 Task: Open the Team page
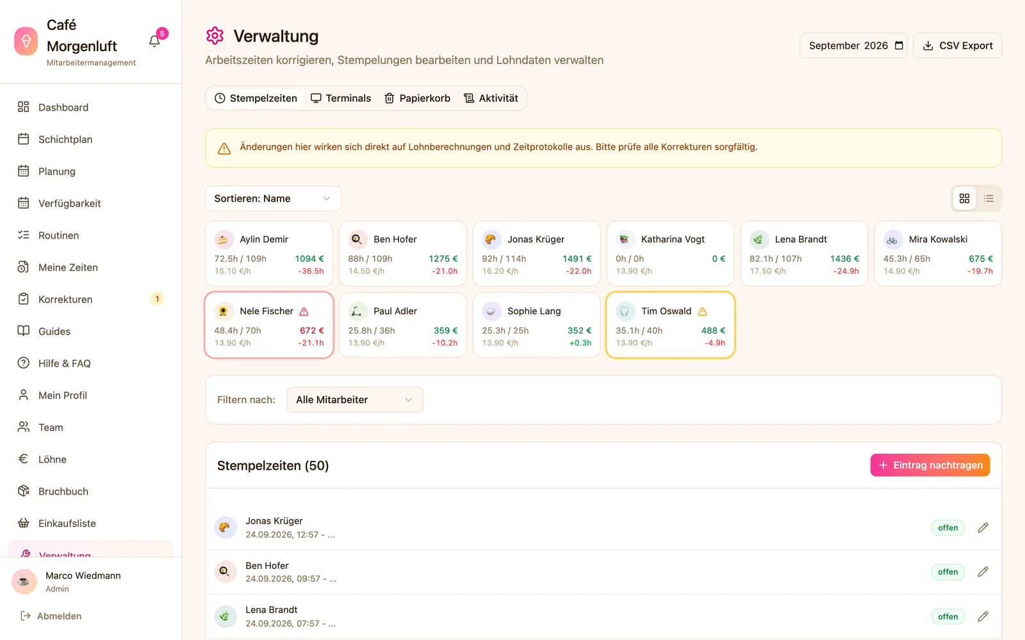(90, 427)
